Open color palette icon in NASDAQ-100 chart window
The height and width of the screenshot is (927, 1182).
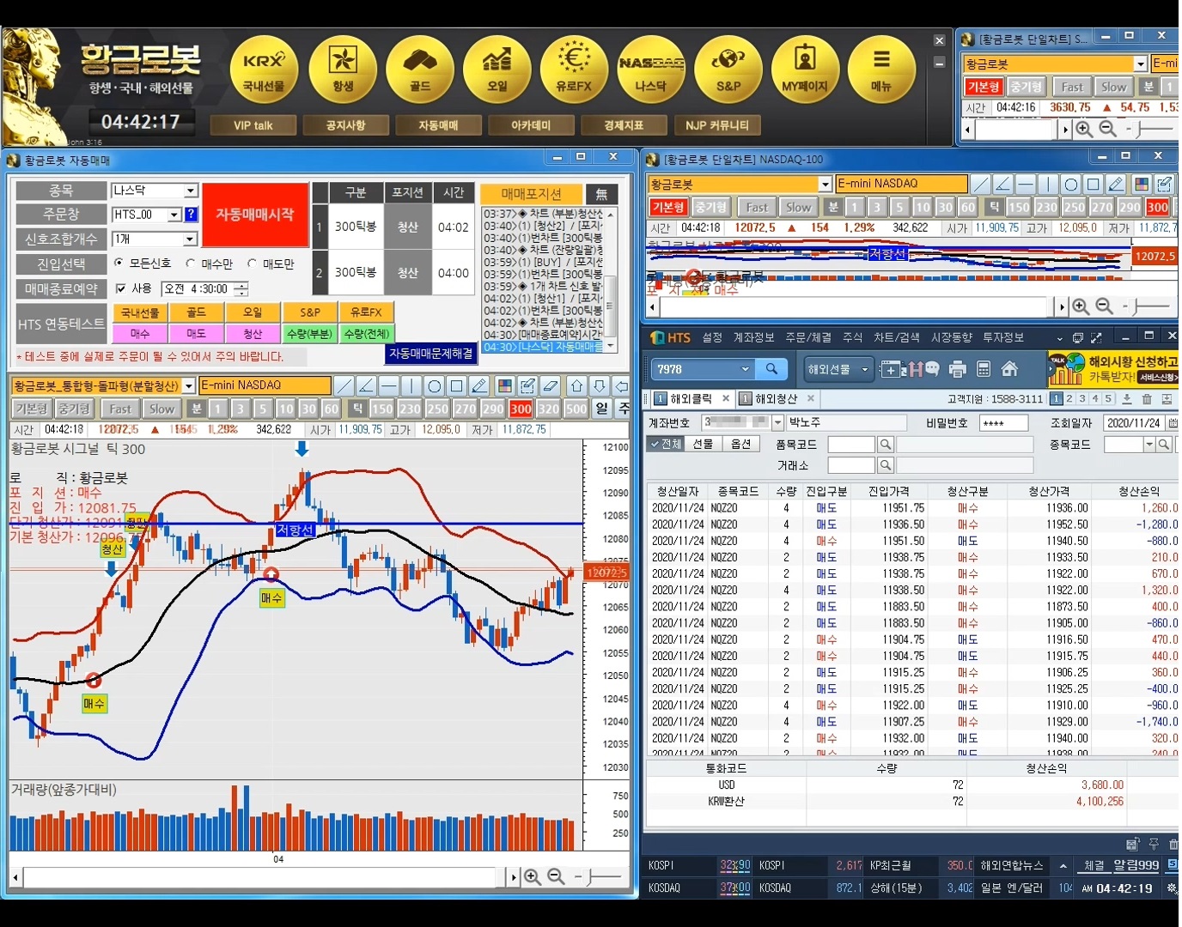pos(1142,184)
